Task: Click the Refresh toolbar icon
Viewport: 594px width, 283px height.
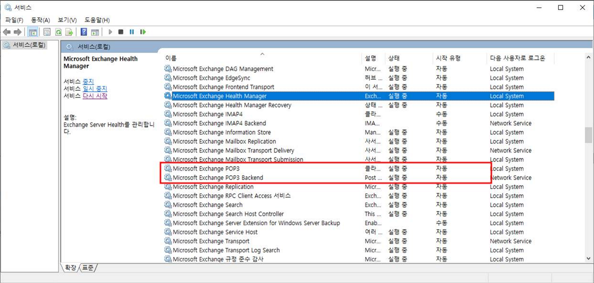Action: pos(58,32)
